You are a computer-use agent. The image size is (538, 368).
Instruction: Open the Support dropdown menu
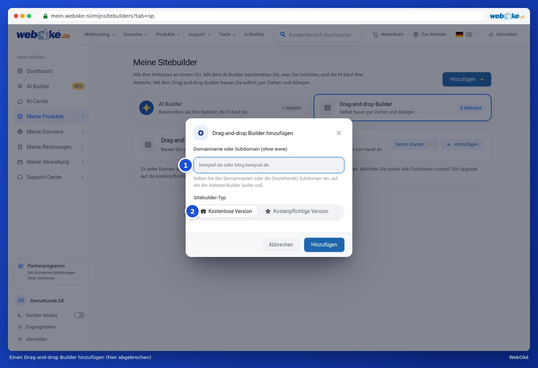click(x=199, y=34)
